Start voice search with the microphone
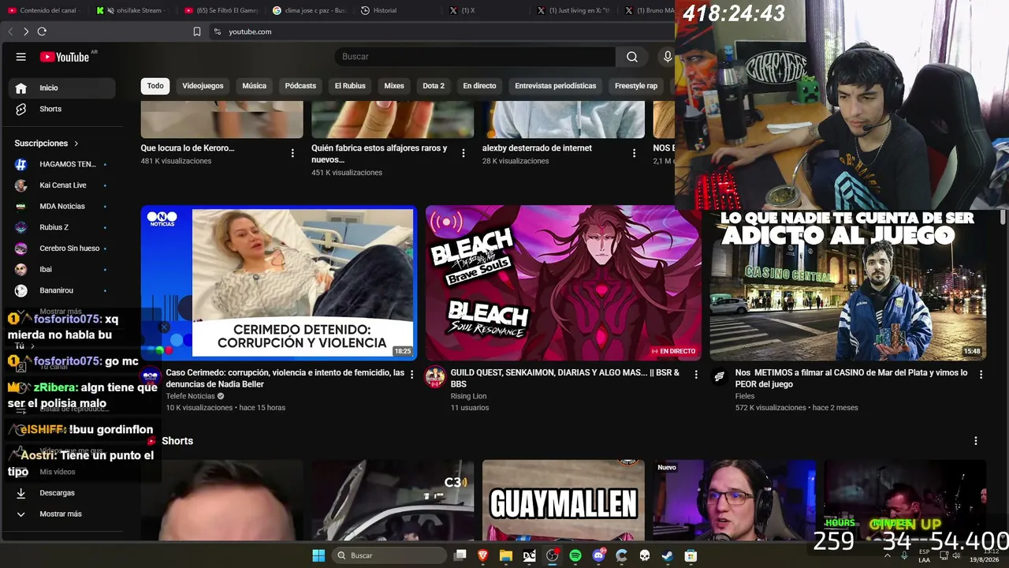The width and height of the screenshot is (1009, 568). [x=668, y=57]
